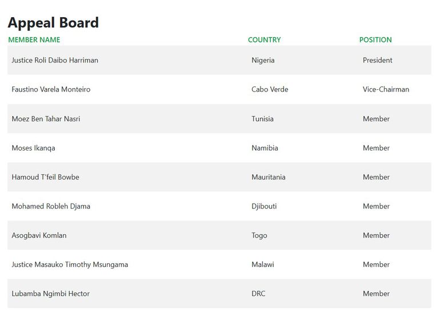Click Moses Ikanqa in the table
This screenshot has width=440, height=320.
[33, 148]
